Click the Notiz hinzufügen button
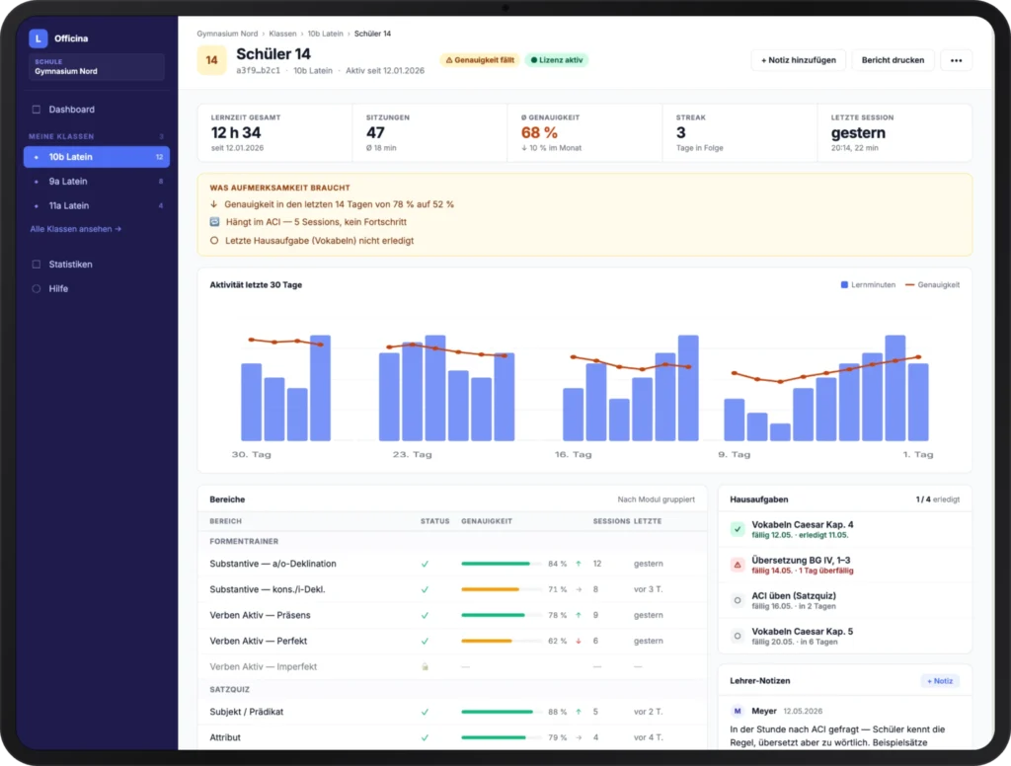The width and height of the screenshot is (1011, 766). pyautogui.click(x=798, y=60)
